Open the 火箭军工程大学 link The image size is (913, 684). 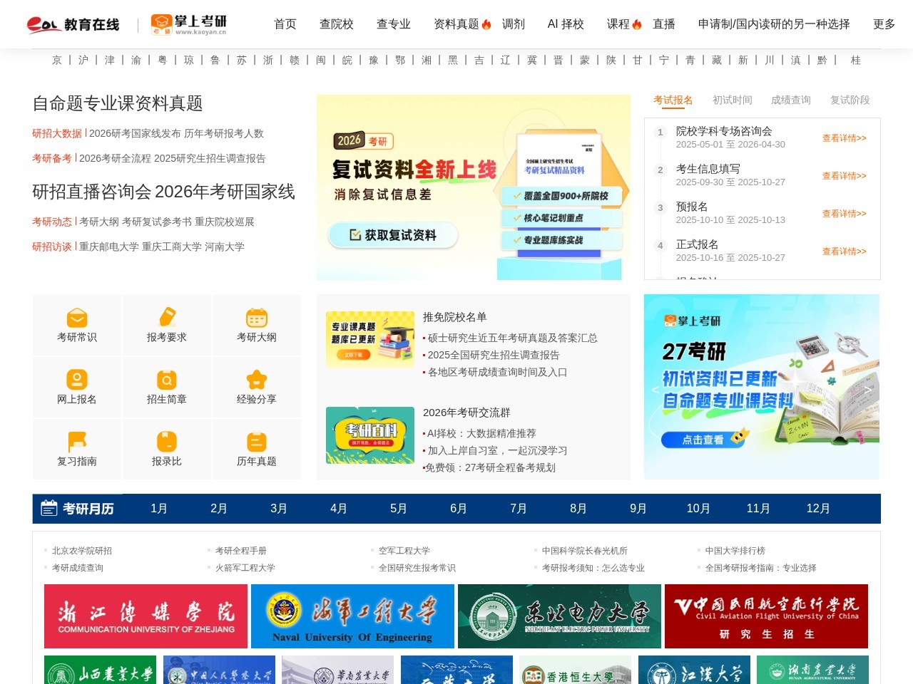[245, 568]
